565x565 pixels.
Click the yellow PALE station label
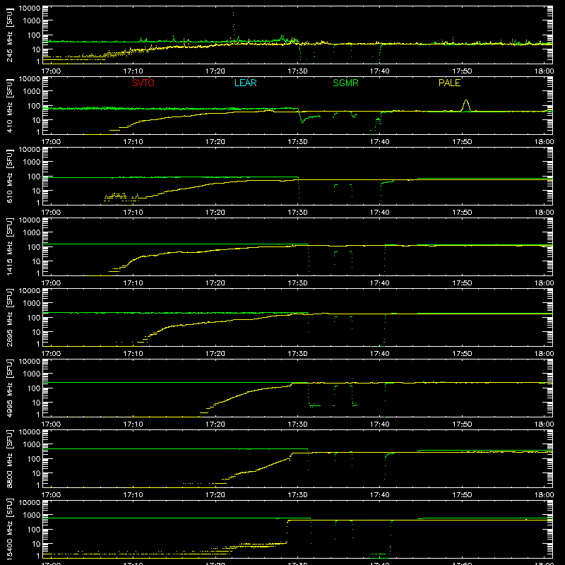click(449, 83)
